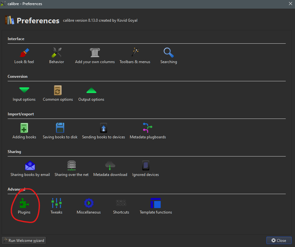Viewport: 295px width, 247px height.
Task: Open the Behavior settings
Action: 57,55
